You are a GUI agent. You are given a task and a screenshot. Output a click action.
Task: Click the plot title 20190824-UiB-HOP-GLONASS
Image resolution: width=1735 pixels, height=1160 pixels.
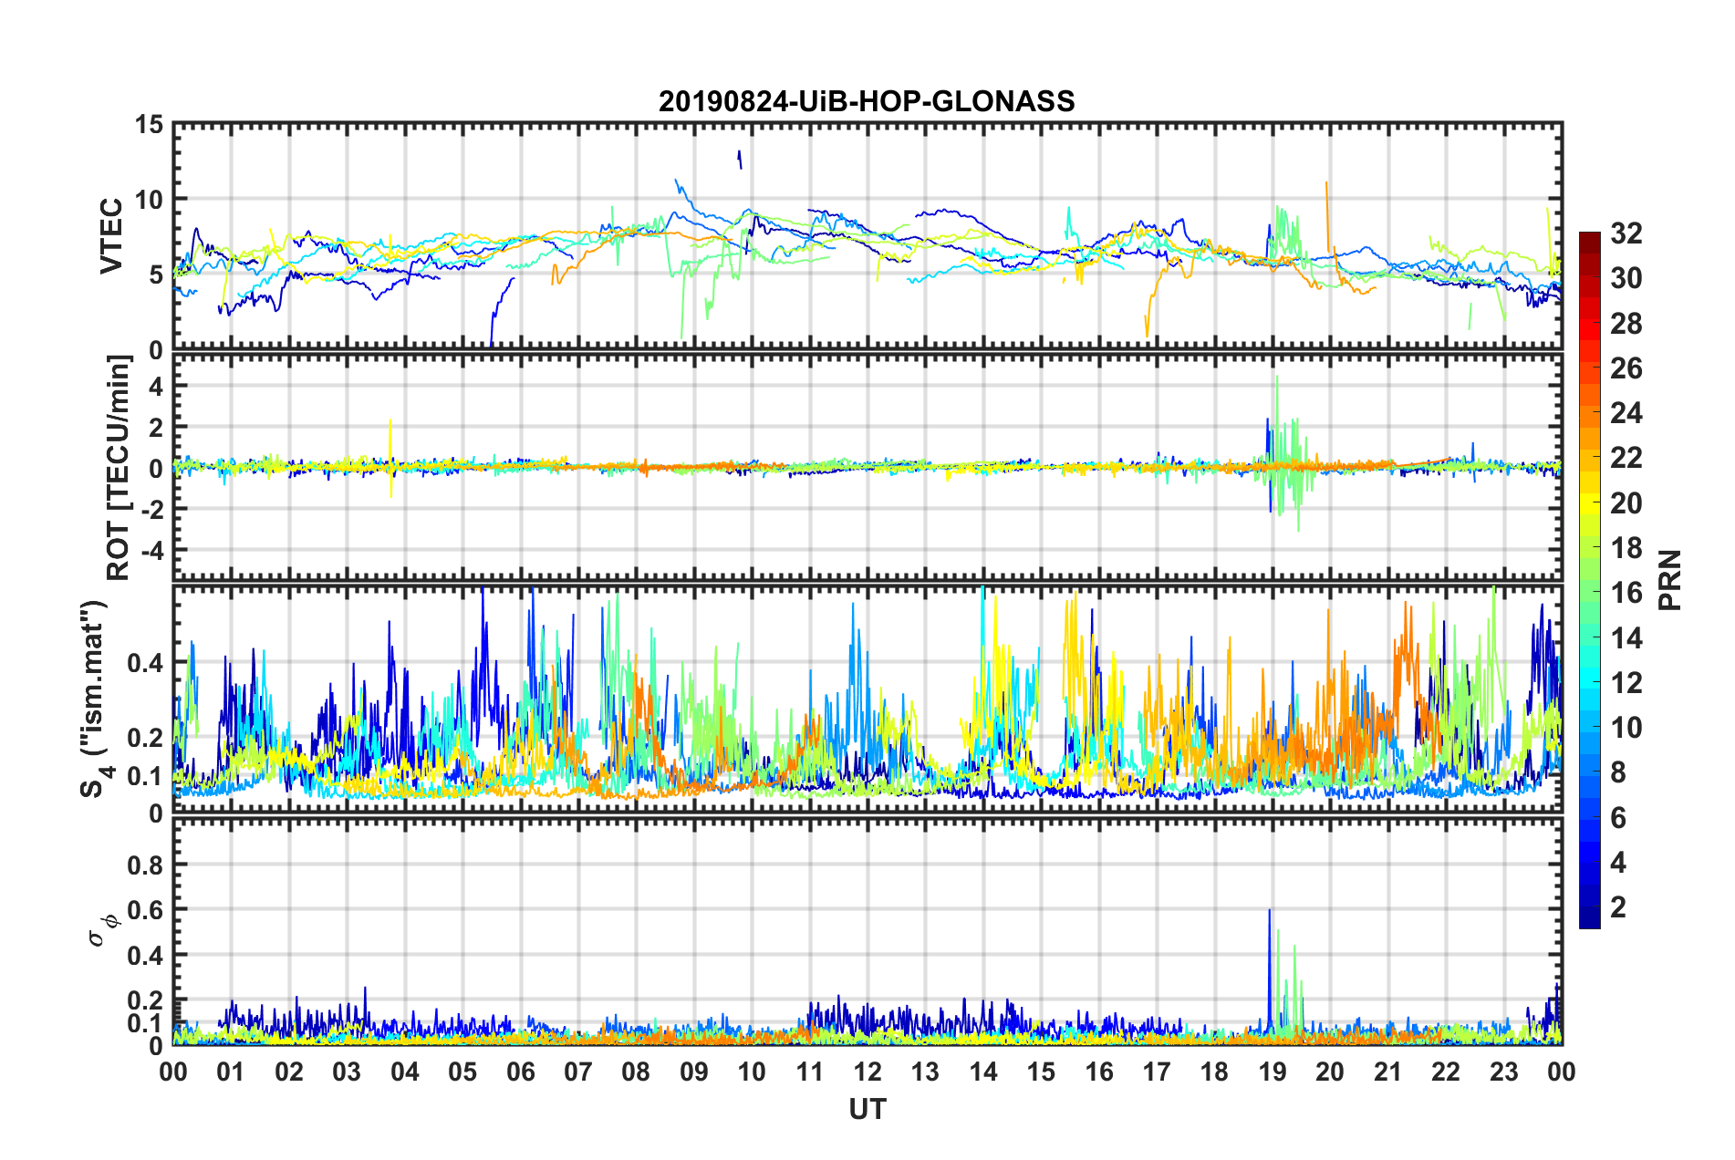point(867,101)
